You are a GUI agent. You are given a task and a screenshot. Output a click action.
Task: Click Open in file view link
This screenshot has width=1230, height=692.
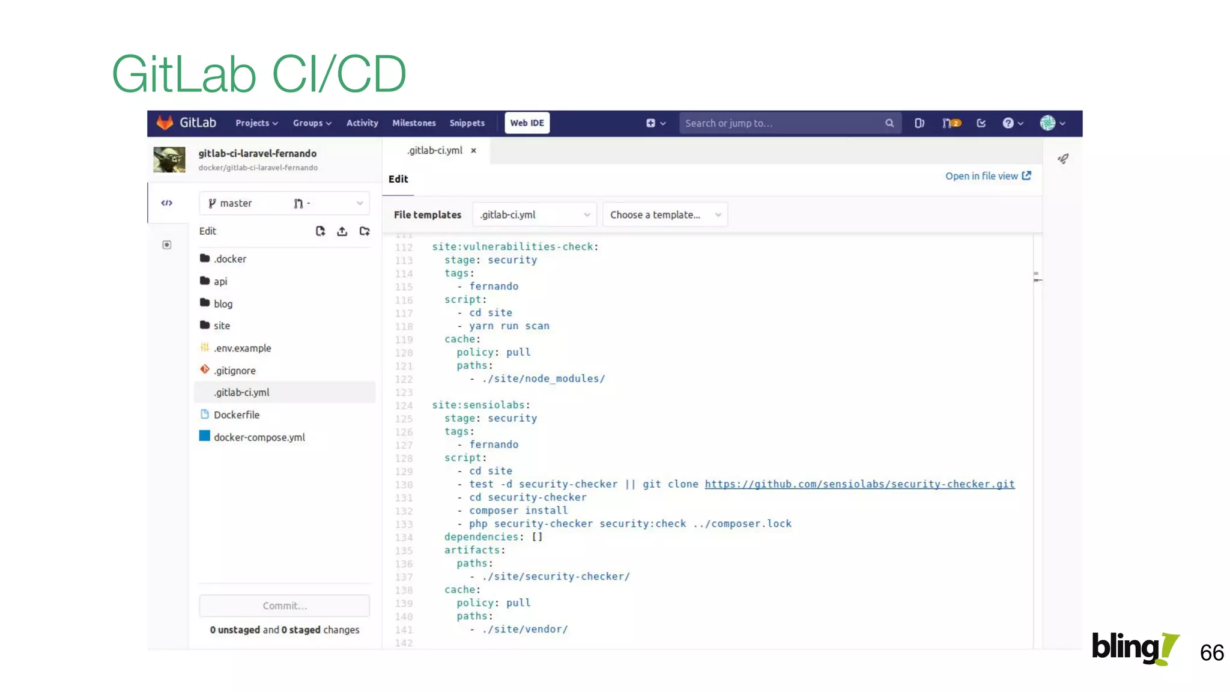click(988, 176)
